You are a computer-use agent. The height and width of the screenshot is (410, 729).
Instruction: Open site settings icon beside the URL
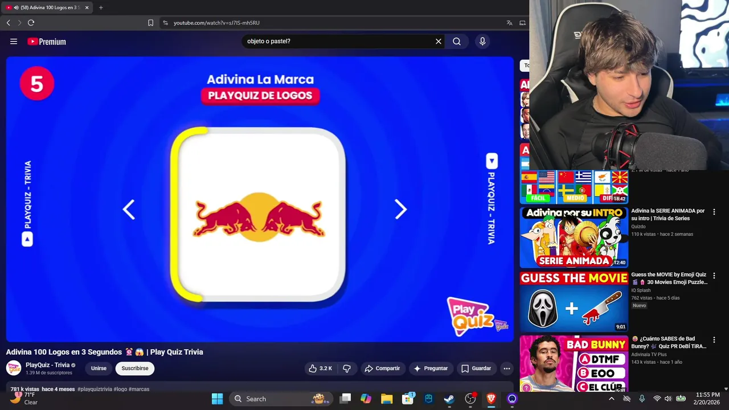(165, 23)
